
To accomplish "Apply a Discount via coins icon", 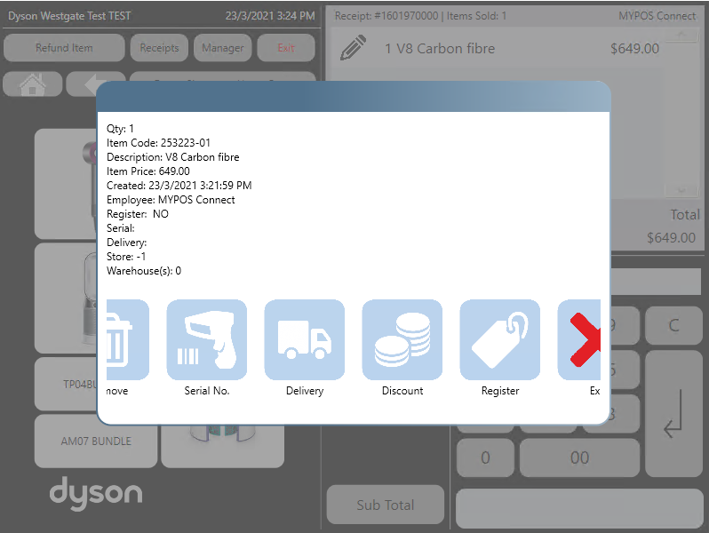I will (x=402, y=339).
